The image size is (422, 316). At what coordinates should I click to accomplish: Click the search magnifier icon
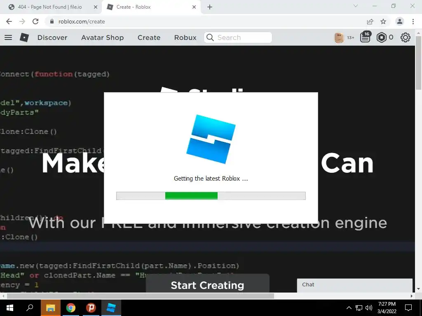click(x=210, y=37)
